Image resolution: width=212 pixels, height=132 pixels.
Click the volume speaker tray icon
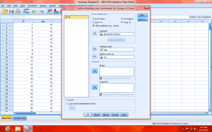pyautogui.click(x=195, y=129)
